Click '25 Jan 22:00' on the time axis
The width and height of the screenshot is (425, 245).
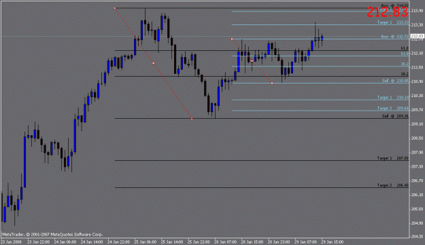click(199, 242)
